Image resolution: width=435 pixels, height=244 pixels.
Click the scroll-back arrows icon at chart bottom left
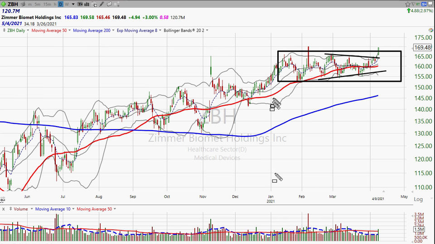coord(3,200)
